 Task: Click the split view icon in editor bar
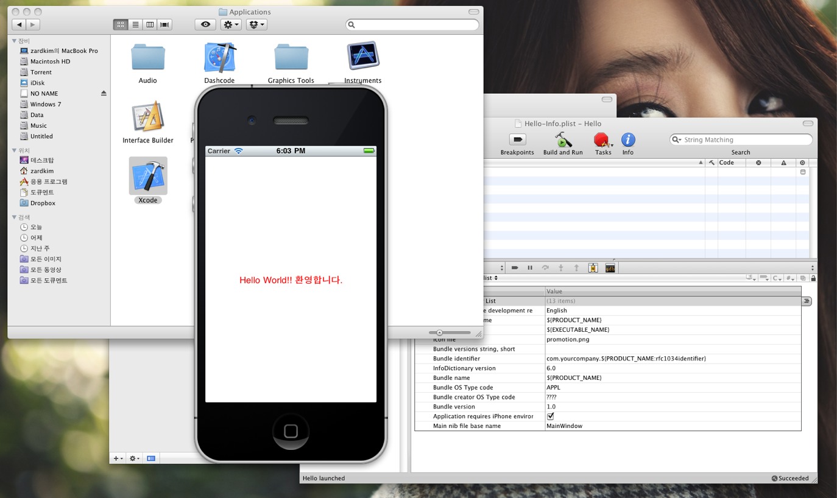coord(803,278)
